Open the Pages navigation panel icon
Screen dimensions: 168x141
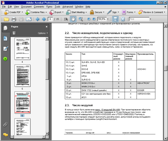tap(5, 28)
